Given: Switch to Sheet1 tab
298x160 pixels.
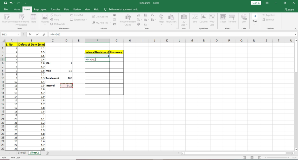Looking at the screenshot, I should (22, 153).
